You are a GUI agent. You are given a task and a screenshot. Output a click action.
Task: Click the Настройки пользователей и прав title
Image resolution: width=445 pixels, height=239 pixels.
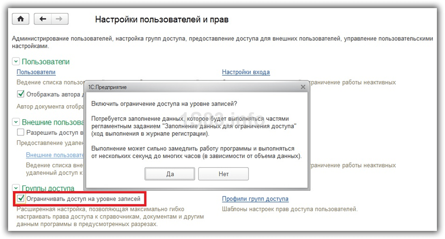(x=162, y=19)
